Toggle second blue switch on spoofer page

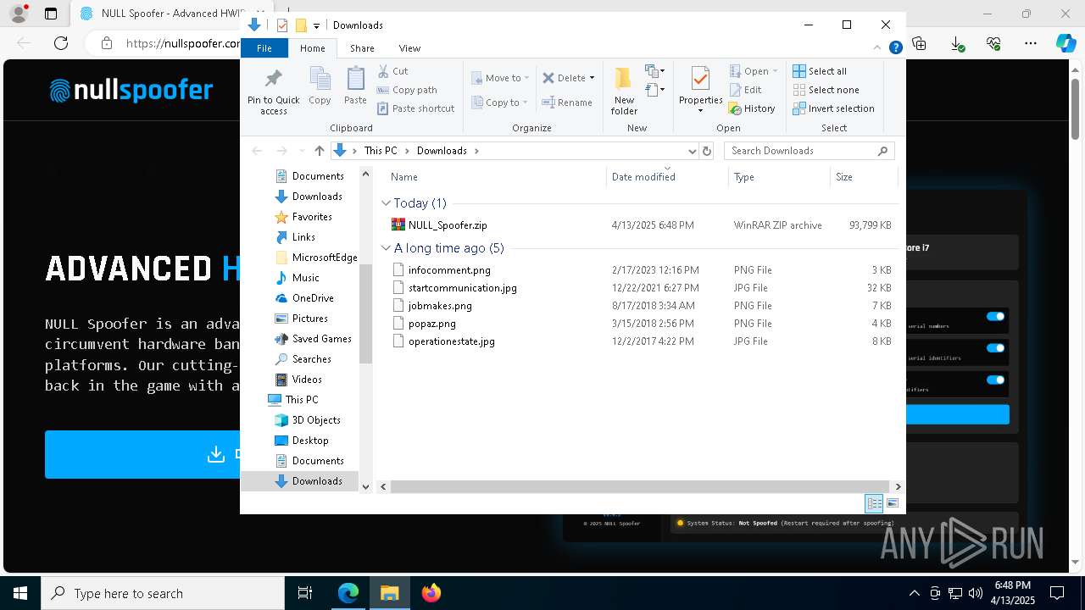(995, 348)
